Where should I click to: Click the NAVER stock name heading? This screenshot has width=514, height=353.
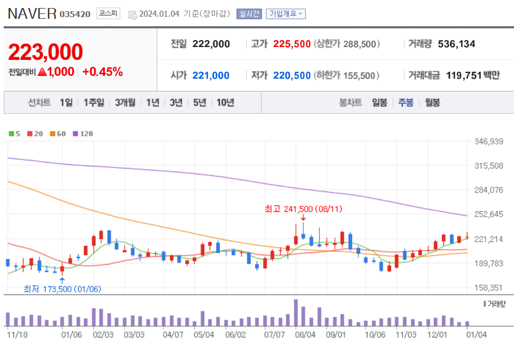32,14
